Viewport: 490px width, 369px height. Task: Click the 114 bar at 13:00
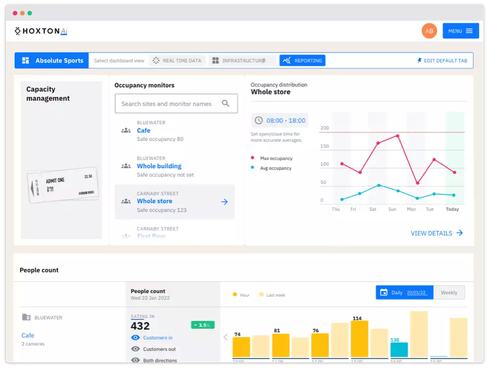360,339
